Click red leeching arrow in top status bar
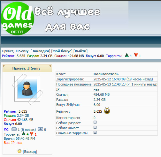The image size is (161, 157). point(136,55)
